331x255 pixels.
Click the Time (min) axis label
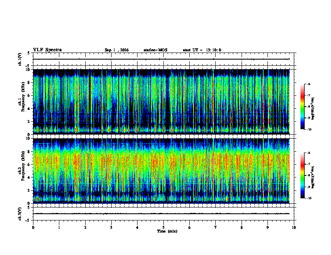coord(167,231)
